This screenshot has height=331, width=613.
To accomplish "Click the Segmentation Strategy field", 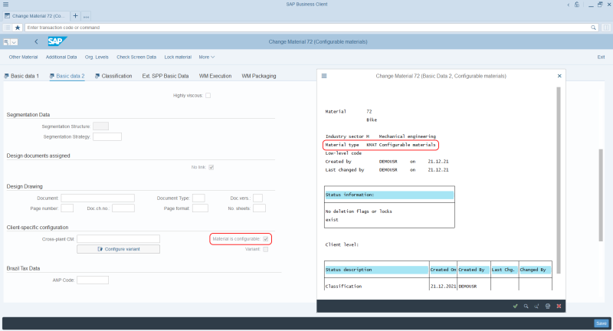I will (107, 137).
